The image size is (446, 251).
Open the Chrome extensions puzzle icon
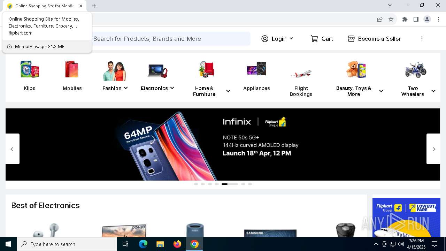tap(405, 19)
